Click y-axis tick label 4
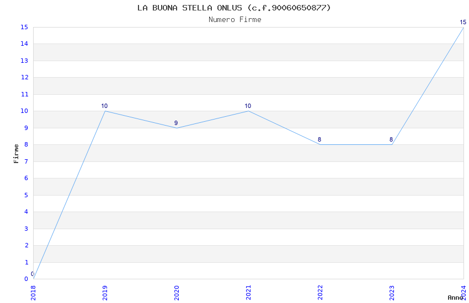 click(x=26, y=212)
